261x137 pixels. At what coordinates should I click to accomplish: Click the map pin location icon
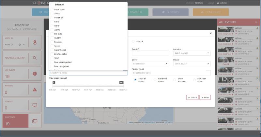pyautogui.click(x=35, y=42)
